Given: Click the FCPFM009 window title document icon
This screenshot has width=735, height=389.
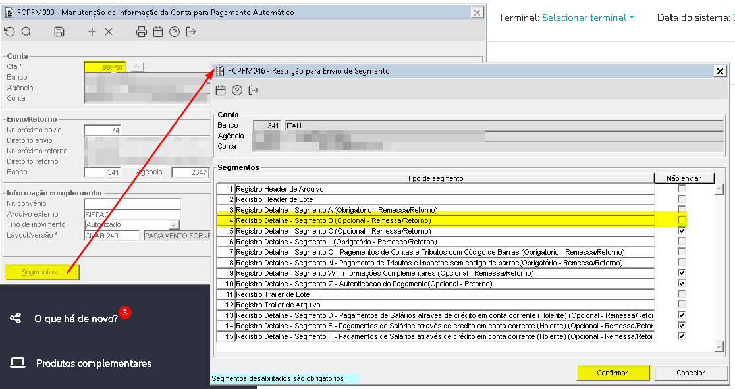Looking at the screenshot, I should [x=9, y=13].
